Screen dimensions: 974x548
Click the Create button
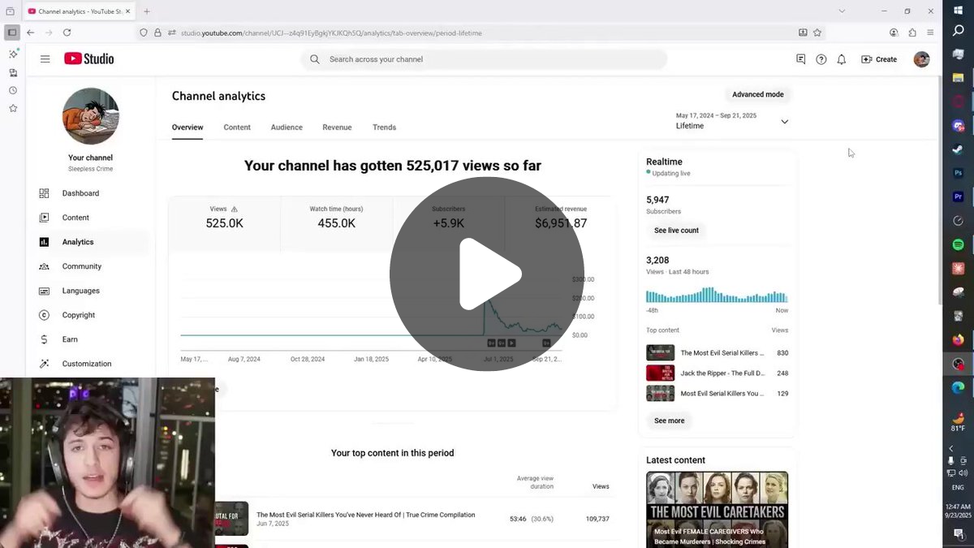tap(879, 59)
